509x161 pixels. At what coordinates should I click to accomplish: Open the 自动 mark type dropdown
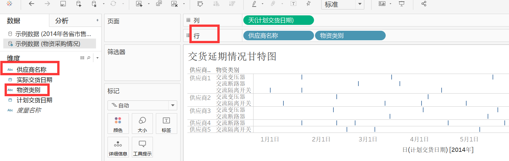point(142,105)
